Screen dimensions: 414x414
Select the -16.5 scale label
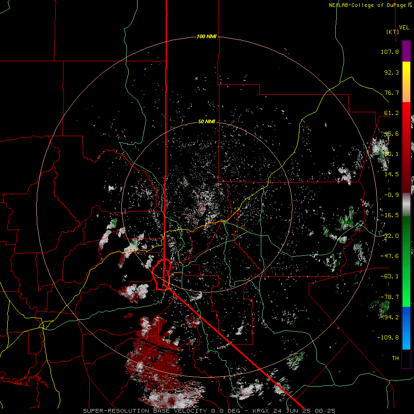(390, 215)
